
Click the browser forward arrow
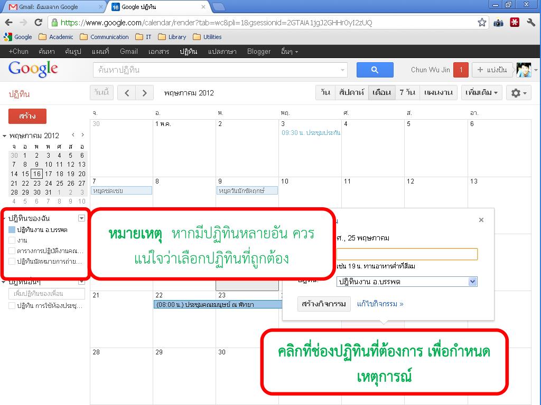(23, 23)
